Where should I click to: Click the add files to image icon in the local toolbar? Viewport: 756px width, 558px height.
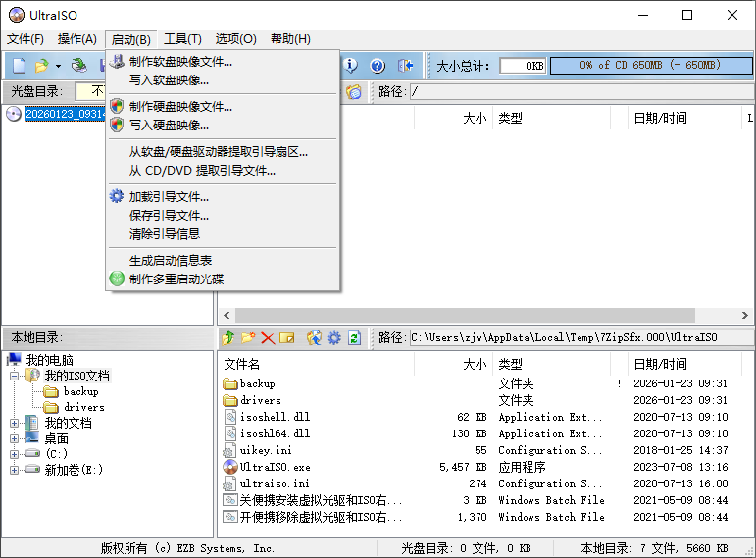pyautogui.click(x=314, y=338)
